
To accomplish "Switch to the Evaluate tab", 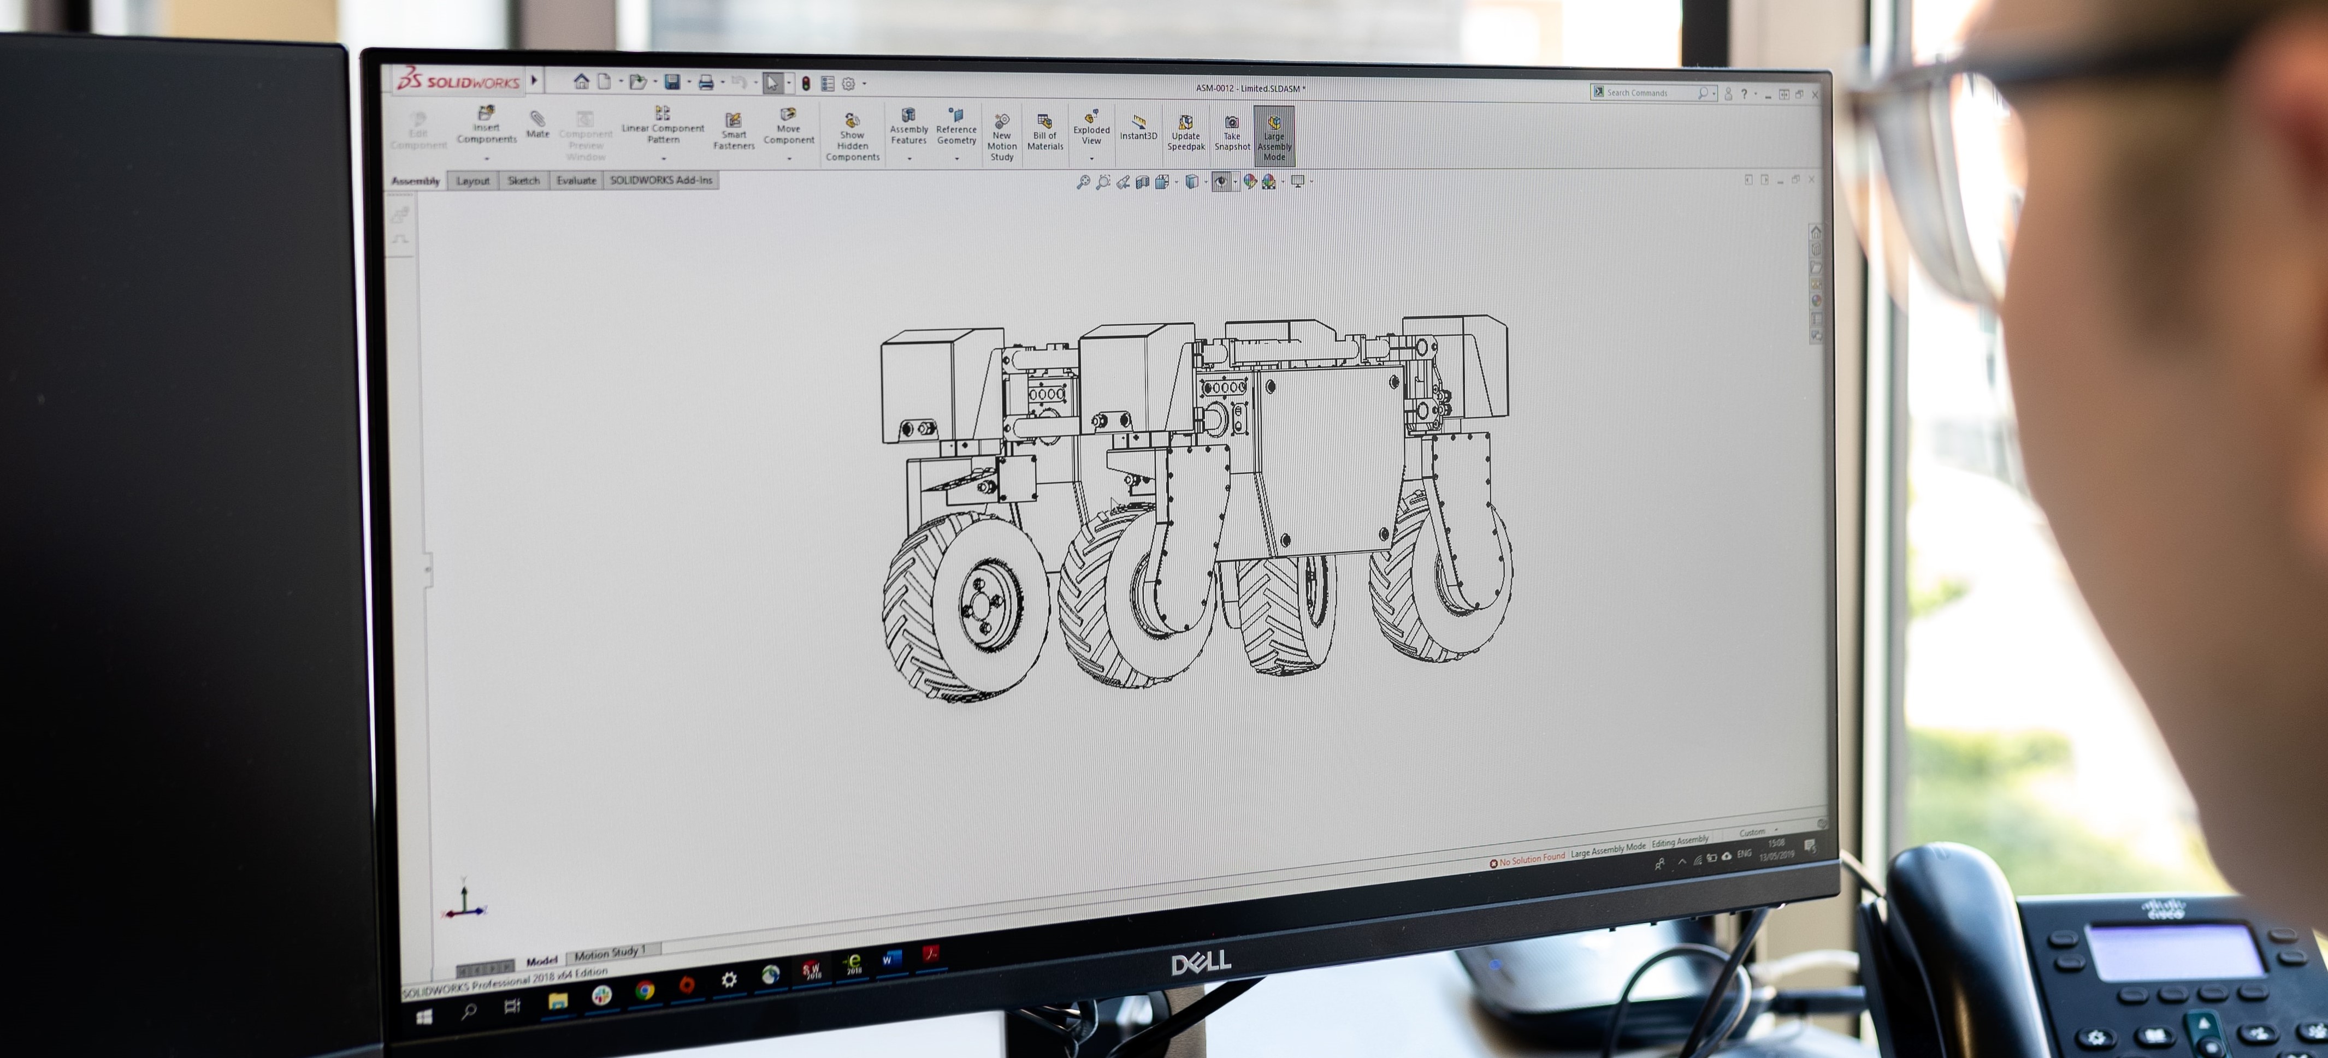I will click(x=576, y=181).
